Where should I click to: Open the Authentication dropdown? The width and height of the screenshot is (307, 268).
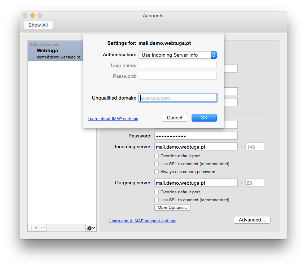(x=177, y=55)
